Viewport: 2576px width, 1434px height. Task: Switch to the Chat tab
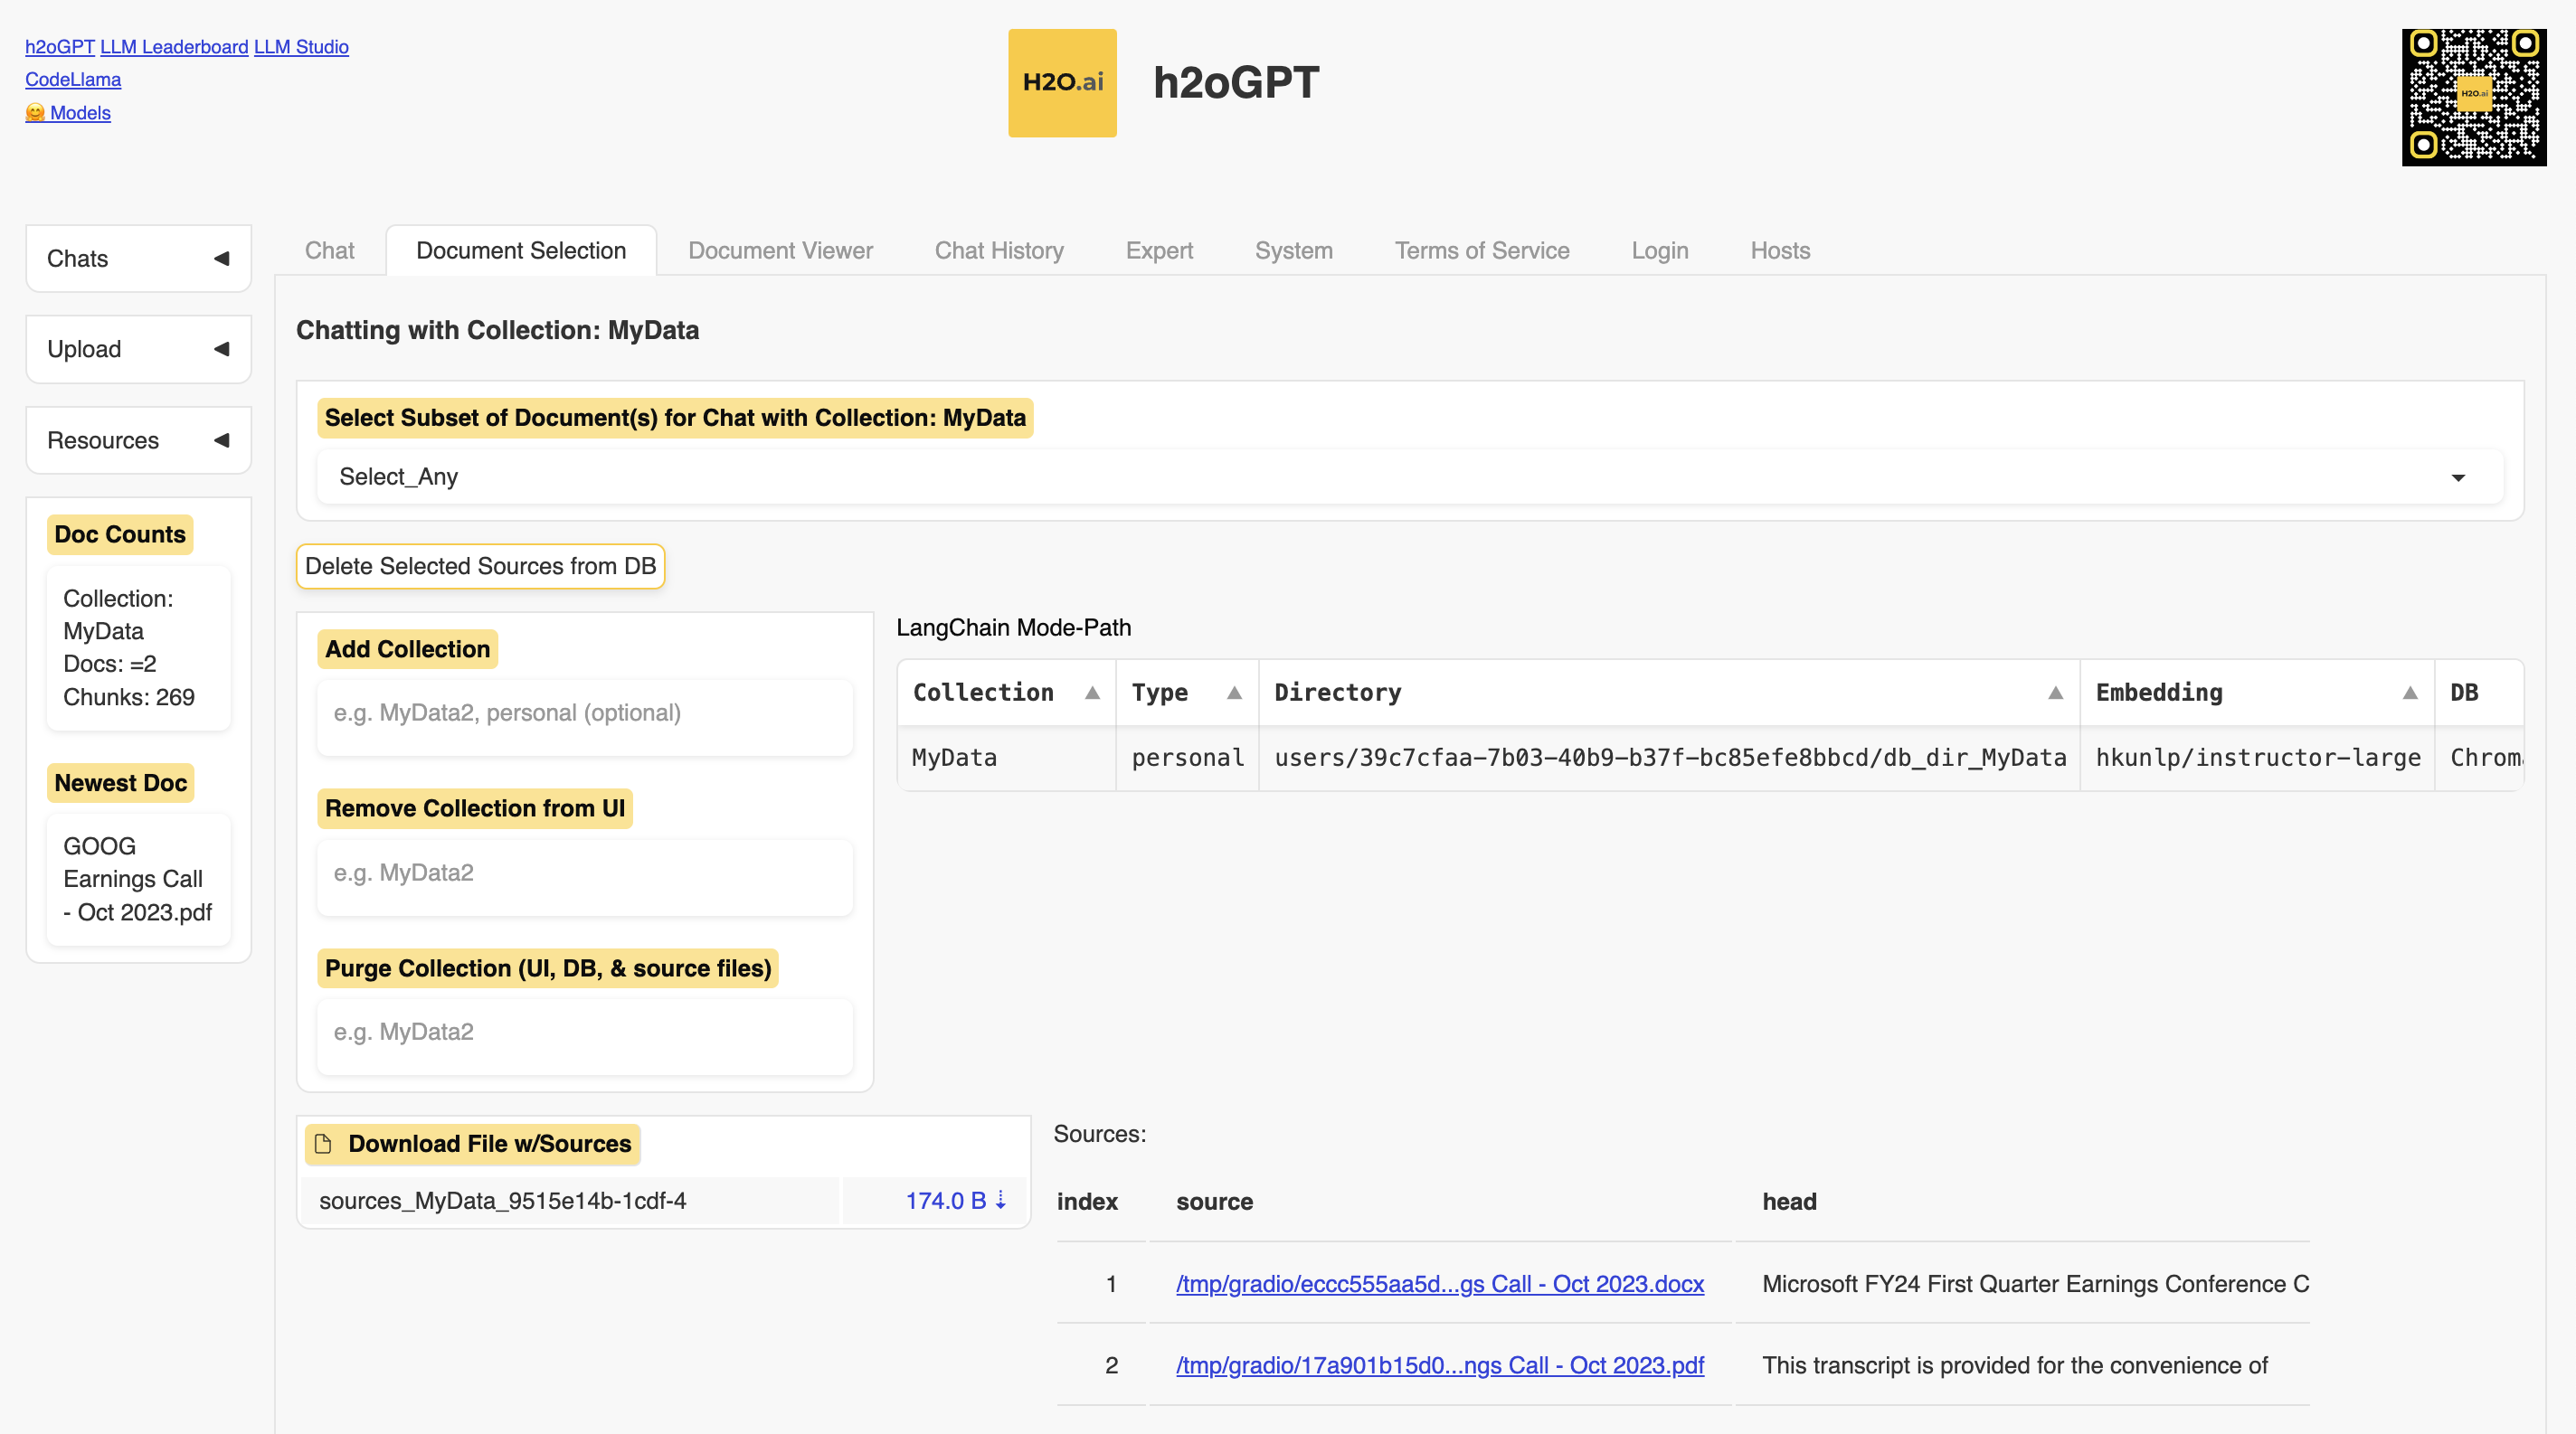click(x=329, y=250)
